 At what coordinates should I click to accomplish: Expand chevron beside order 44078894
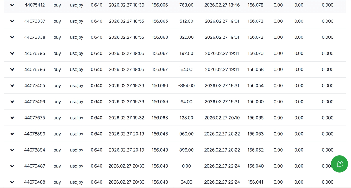[12, 150]
